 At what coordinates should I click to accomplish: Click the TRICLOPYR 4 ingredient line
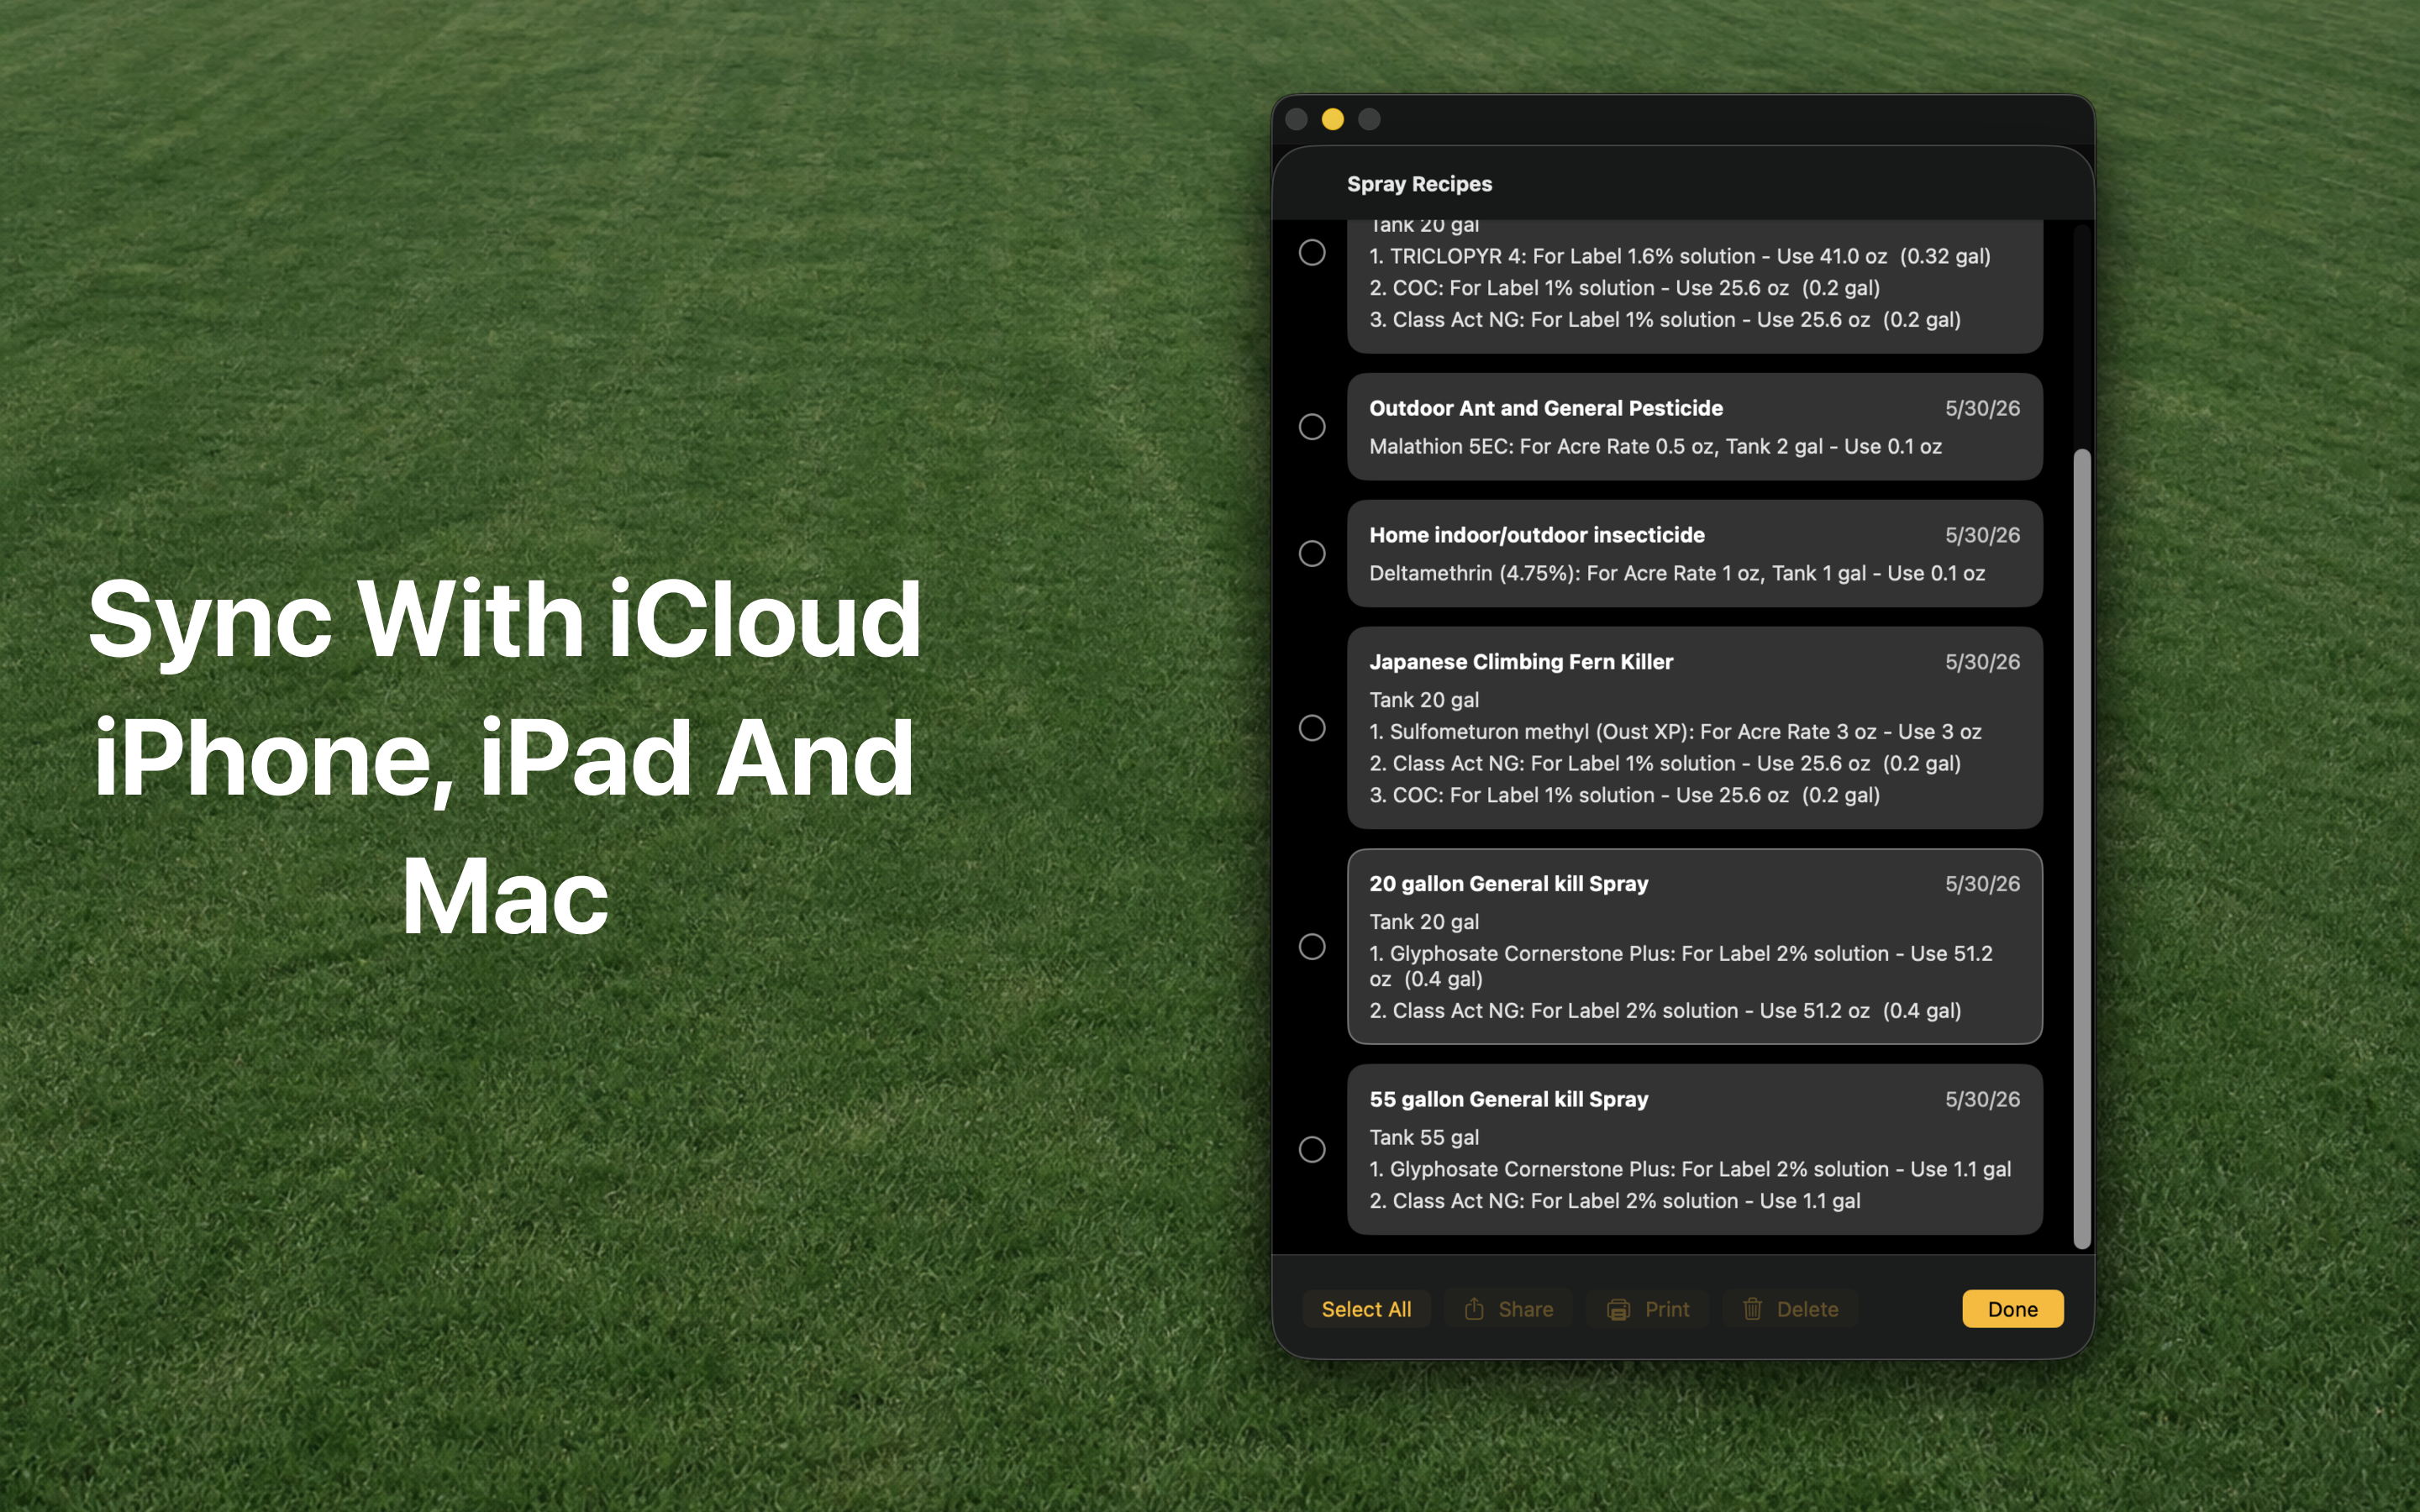pos(1680,256)
